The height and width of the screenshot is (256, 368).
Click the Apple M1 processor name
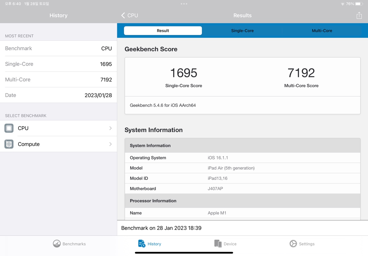217,213
